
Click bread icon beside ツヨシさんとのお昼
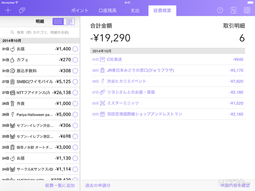(x=102, y=92)
